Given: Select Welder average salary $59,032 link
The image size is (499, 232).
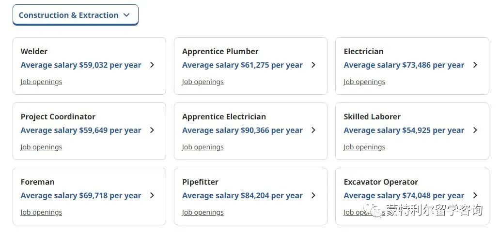Looking at the screenshot, I should pos(81,65).
